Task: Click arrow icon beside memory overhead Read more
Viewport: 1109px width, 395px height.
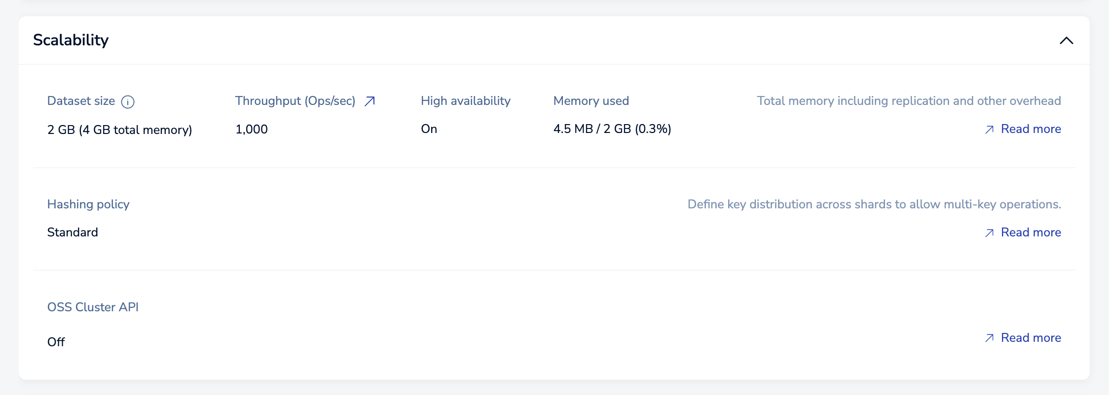Action: pyautogui.click(x=989, y=130)
